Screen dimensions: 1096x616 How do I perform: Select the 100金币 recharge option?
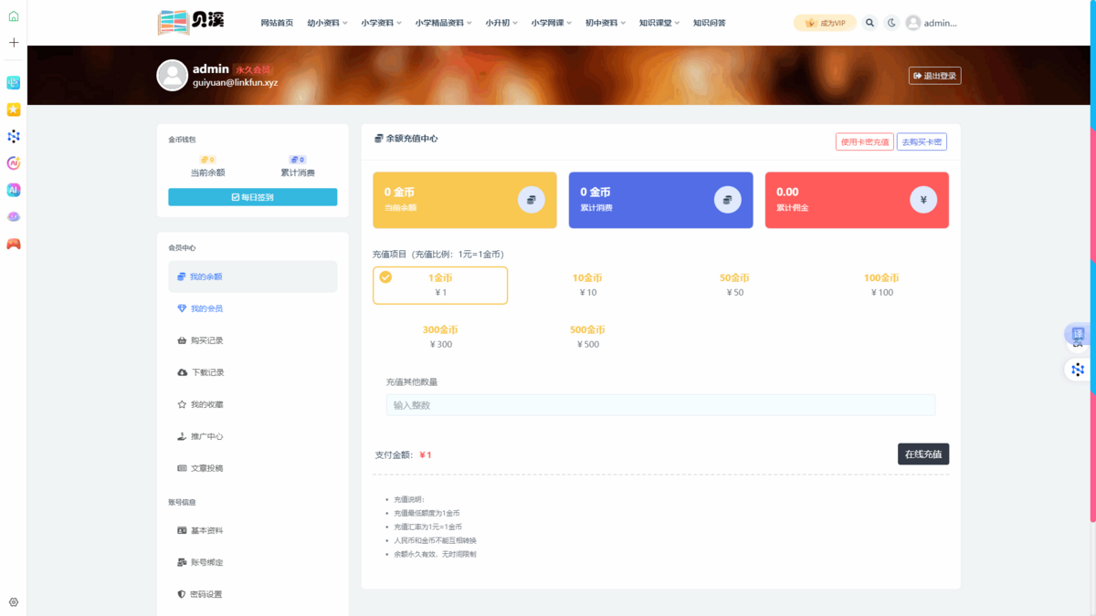881,285
